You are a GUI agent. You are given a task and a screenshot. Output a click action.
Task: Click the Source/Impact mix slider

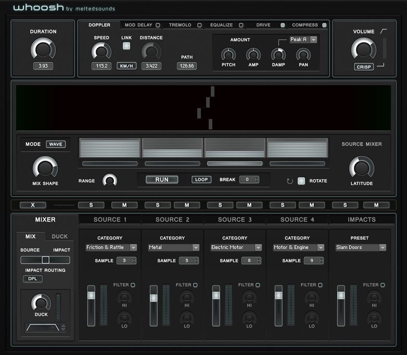[x=45, y=259]
